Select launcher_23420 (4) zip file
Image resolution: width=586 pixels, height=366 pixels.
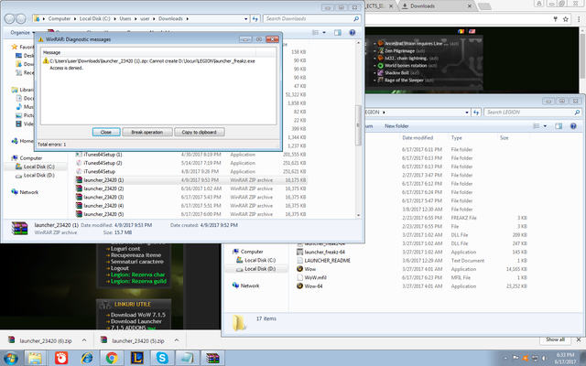(x=191, y=206)
